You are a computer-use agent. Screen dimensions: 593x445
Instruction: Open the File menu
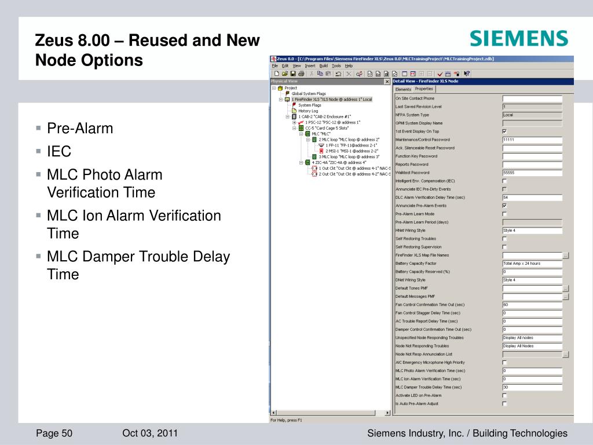coord(275,66)
